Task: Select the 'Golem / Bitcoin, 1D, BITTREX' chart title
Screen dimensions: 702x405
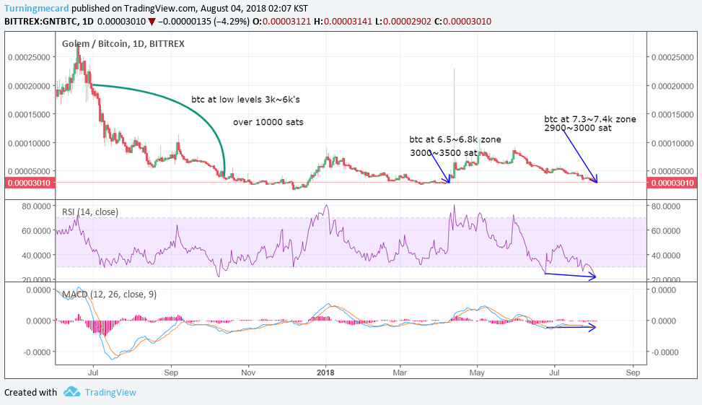Action: [x=123, y=43]
